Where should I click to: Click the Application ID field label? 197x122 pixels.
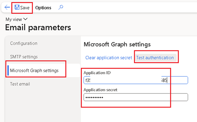[97, 73]
